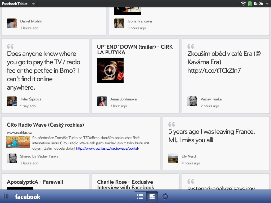This screenshot has height=203, width=271.
Task: Open Anna Jordánová's name link
Action: (123, 99)
